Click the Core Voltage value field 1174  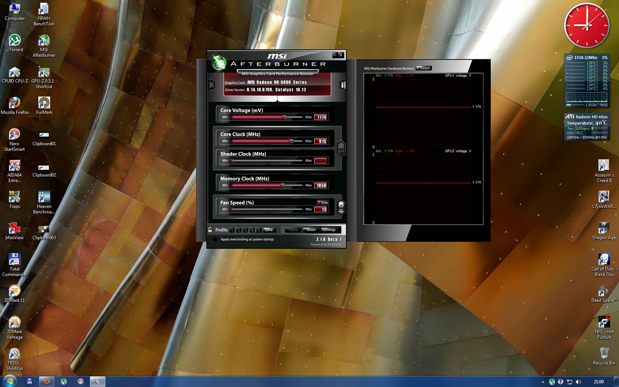(321, 117)
